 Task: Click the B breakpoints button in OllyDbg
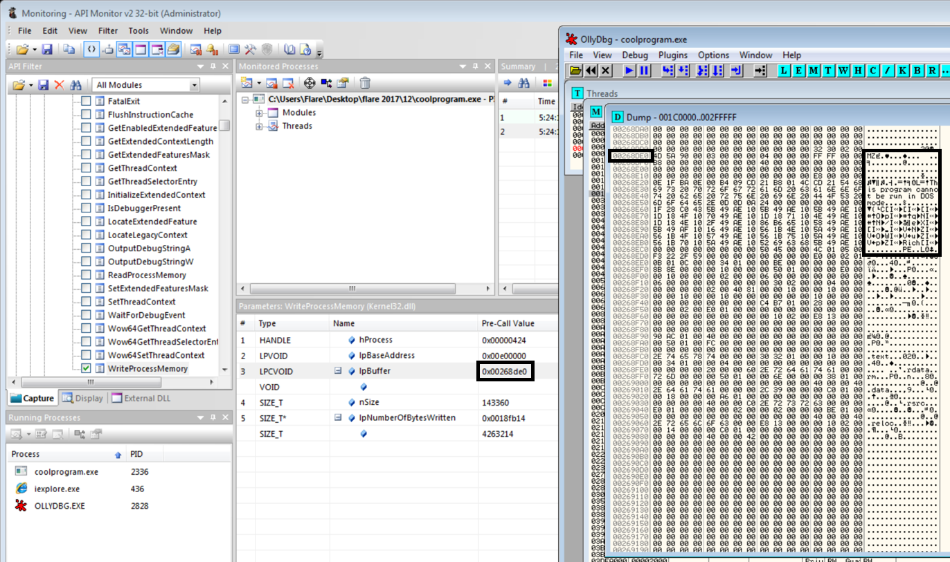click(x=917, y=71)
